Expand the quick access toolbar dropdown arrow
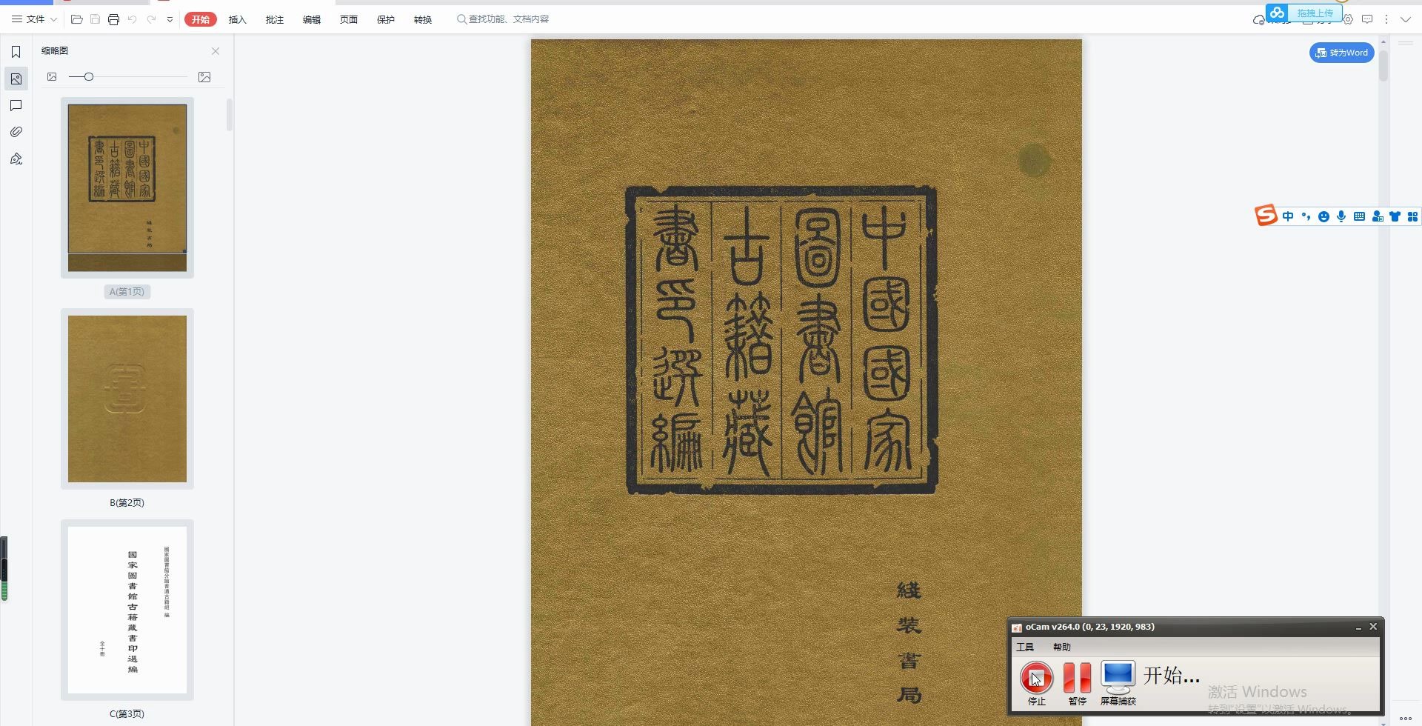Screen dimensions: 1422x726 point(170,19)
